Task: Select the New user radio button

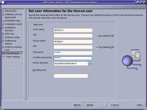Action: [x=31, y=25]
